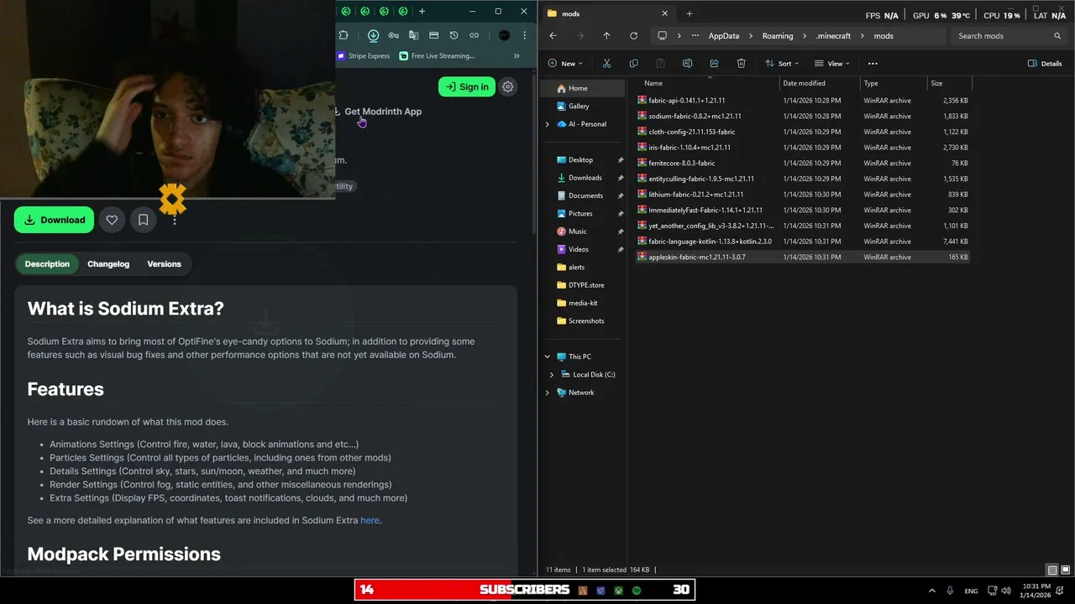Open See more dots in Explorer toolbar
This screenshot has height=604, width=1075.
tap(873, 63)
